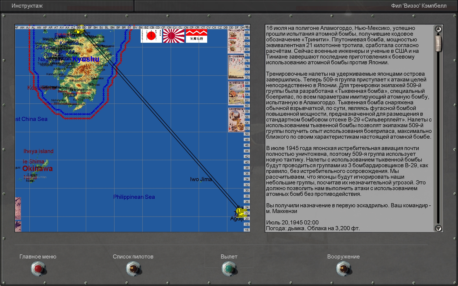Viewport: 458px width, 286px height.
Task: Select the red zigzag banner with kanji
Action: 196,36
